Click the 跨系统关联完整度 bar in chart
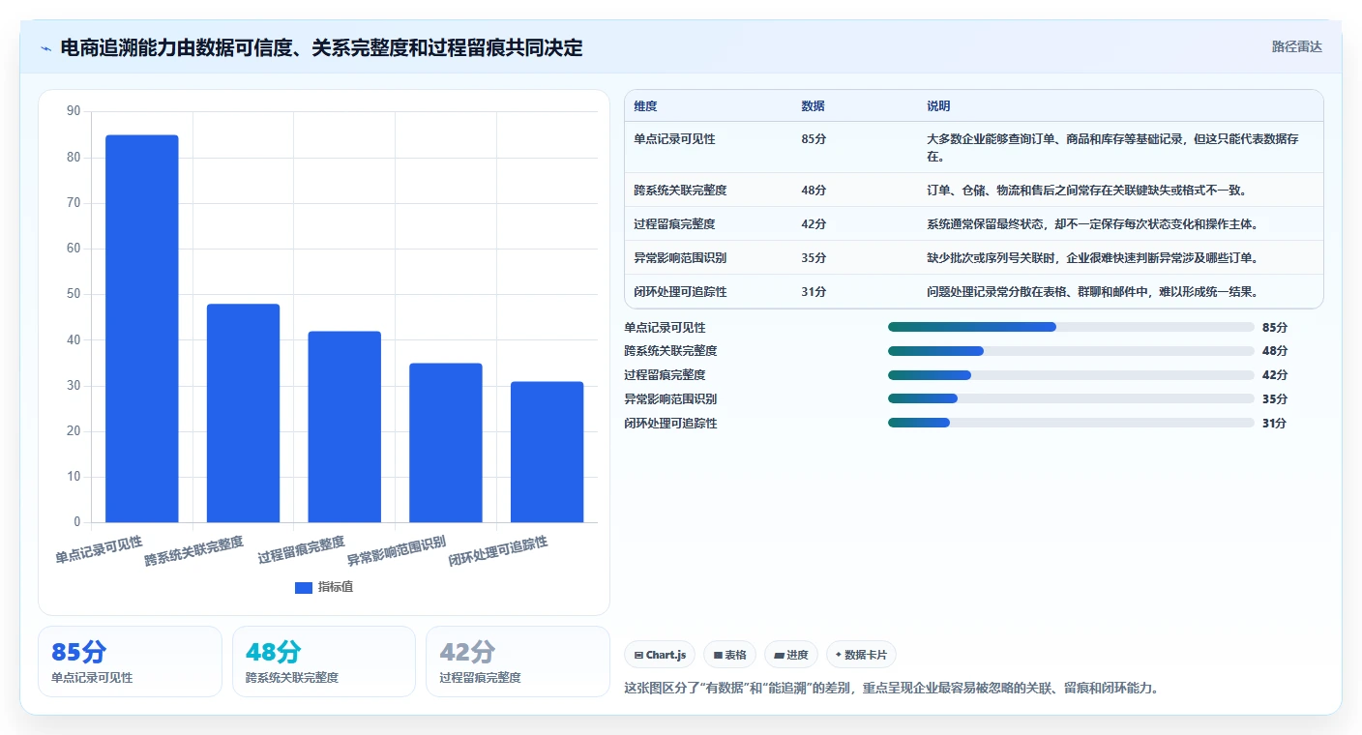Viewport: 1362px width, 735px height. (243, 413)
